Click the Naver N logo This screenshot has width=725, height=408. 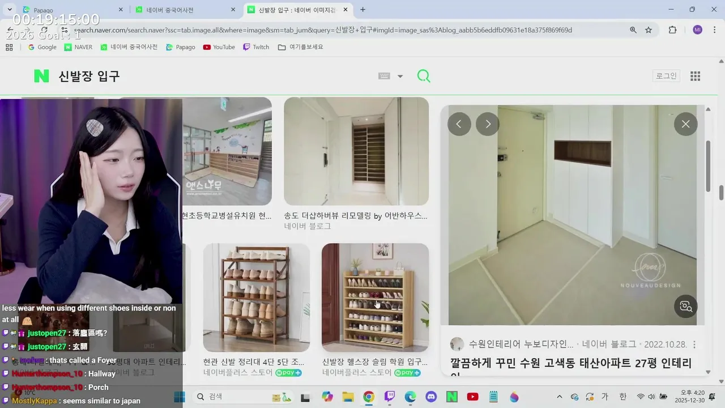[41, 76]
